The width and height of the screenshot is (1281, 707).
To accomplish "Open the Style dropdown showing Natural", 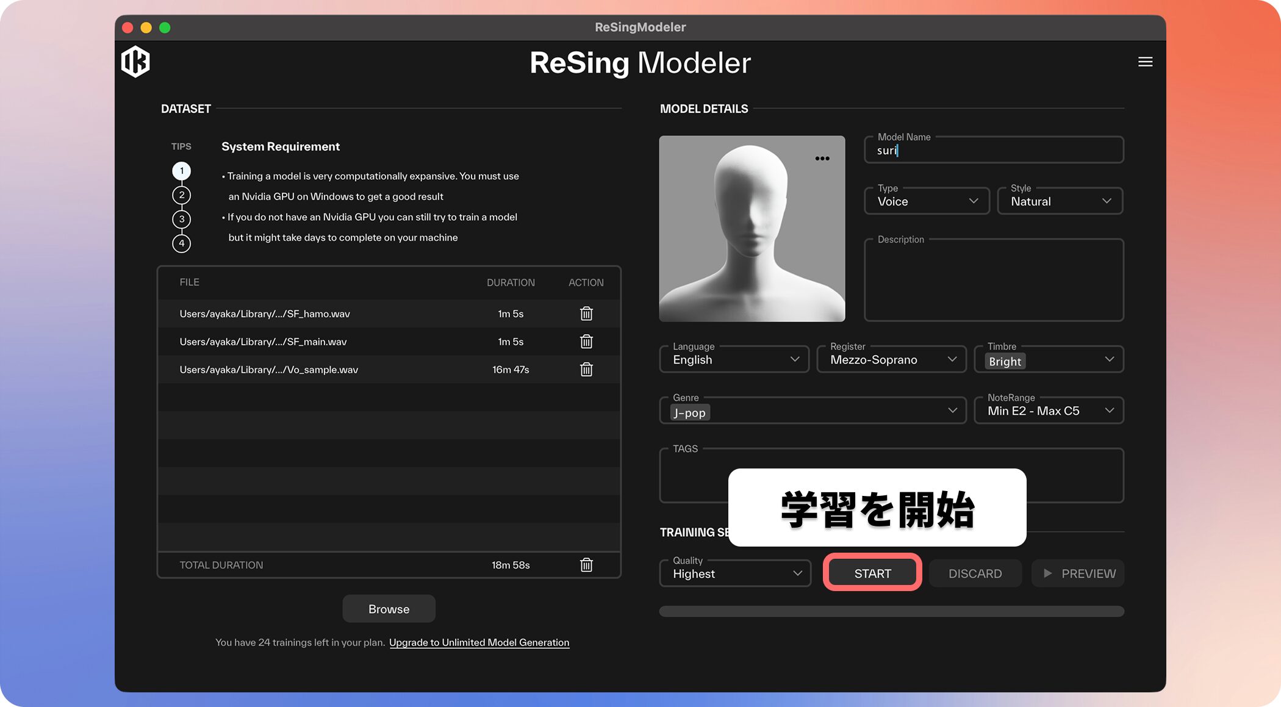I will (1060, 201).
